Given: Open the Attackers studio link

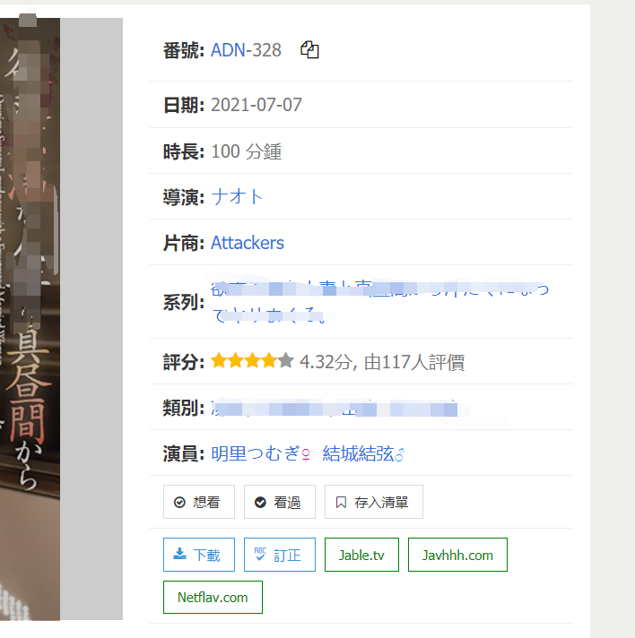Looking at the screenshot, I should click(x=248, y=243).
